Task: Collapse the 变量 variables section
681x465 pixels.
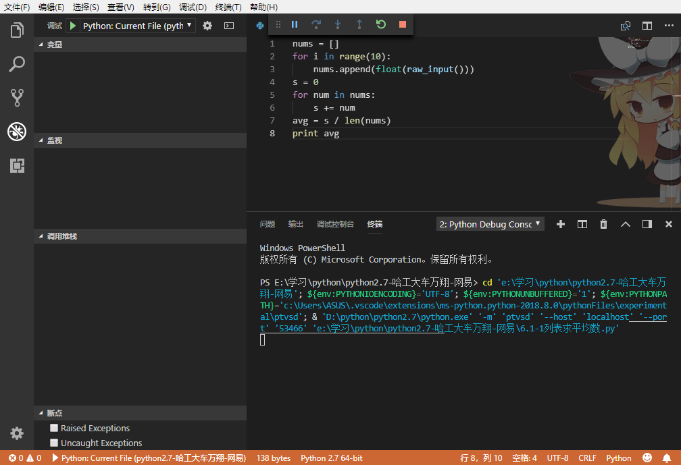Action: tap(54, 45)
